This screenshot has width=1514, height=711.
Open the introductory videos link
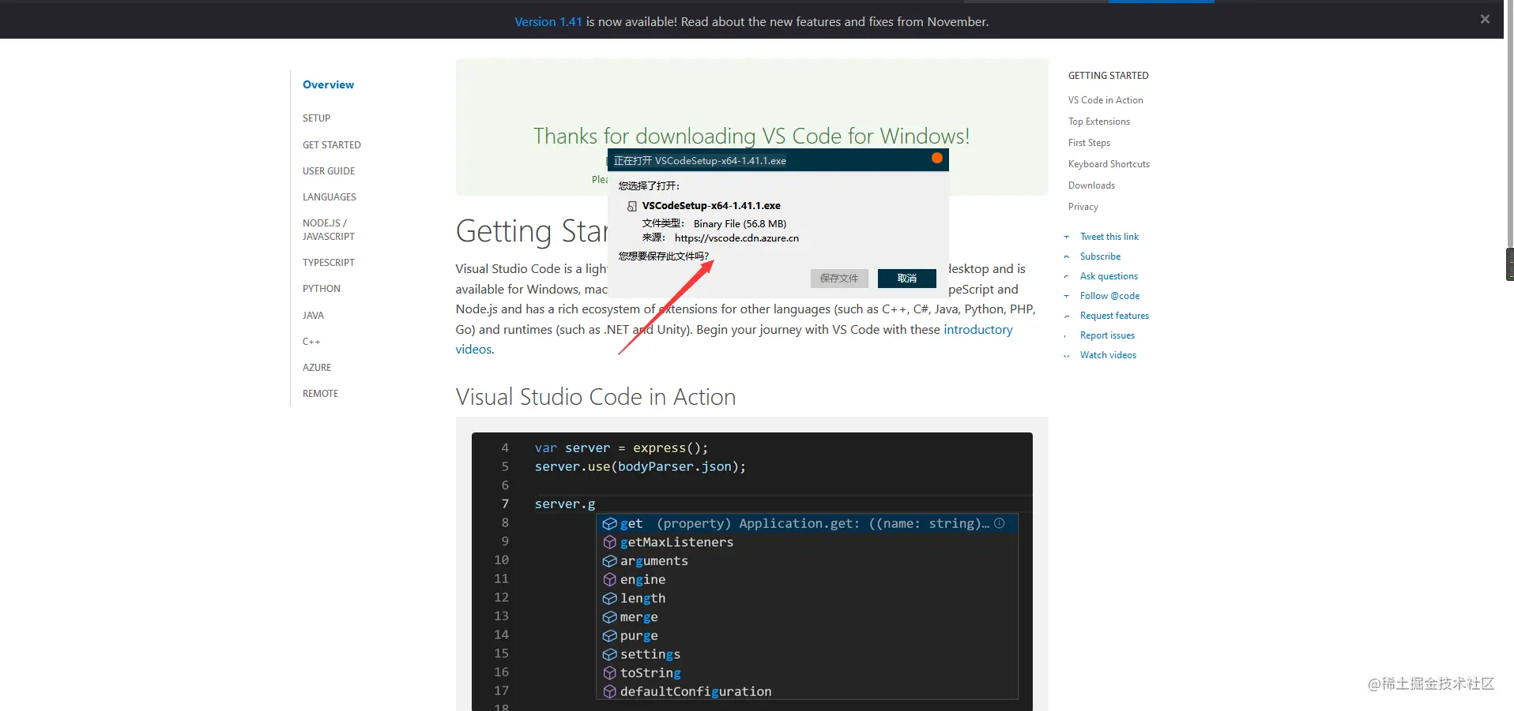click(977, 329)
